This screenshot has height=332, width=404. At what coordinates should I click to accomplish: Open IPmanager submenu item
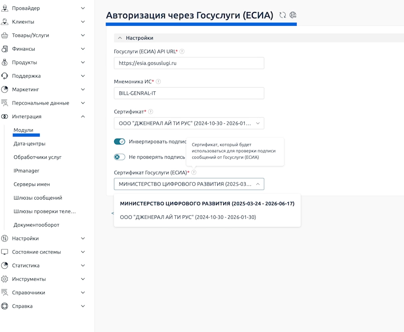[26, 171]
